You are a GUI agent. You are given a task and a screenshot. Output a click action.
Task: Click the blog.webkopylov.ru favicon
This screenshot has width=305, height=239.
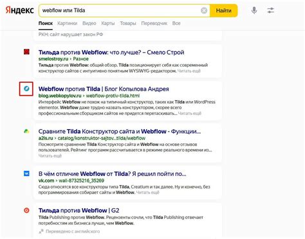pyautogui.click(x=26, y=89)
